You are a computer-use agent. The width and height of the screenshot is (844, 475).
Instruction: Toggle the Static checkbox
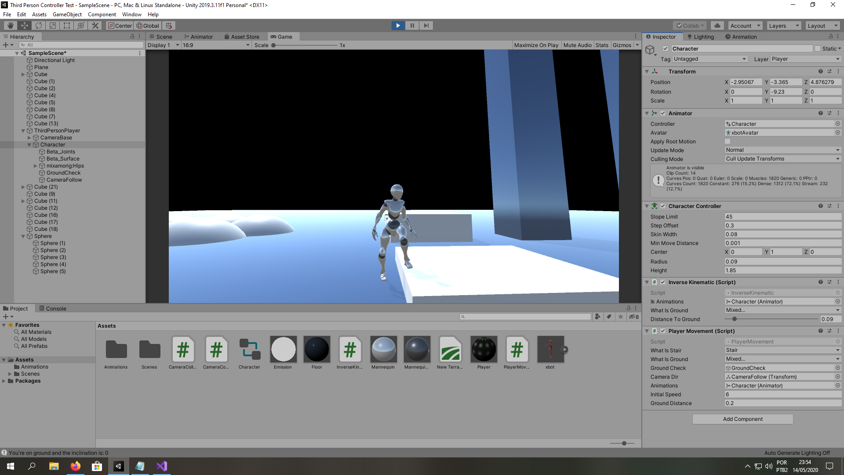tap(818, 49)
